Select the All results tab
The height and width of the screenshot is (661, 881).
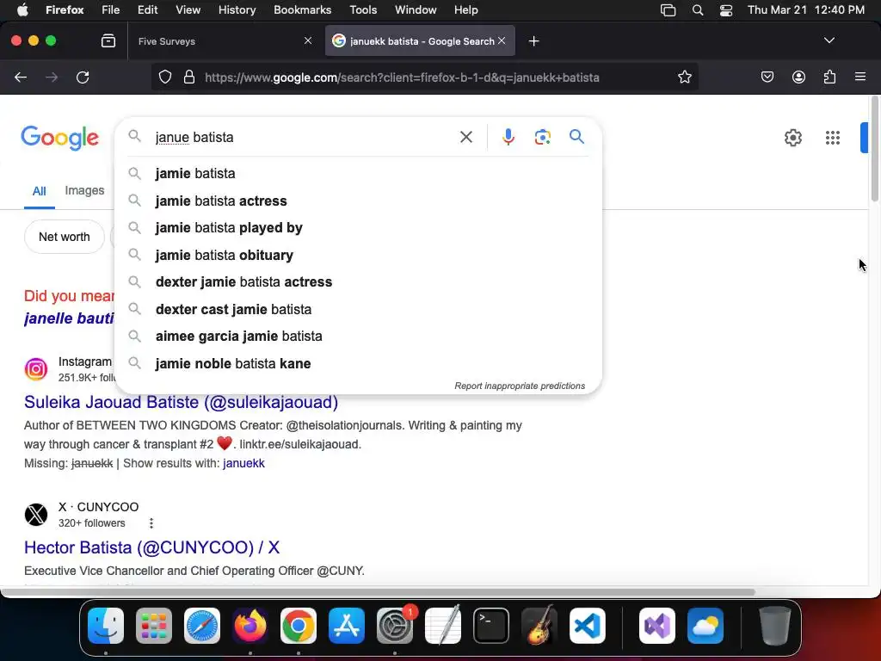40,191
